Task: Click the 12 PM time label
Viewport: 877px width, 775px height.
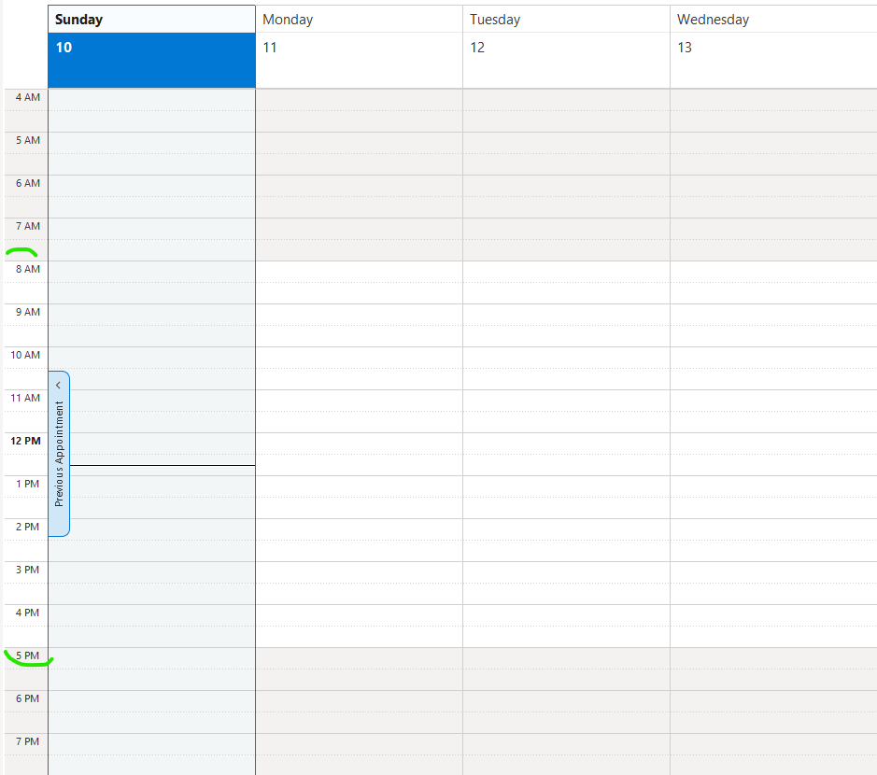Action: tap(26, 441)
